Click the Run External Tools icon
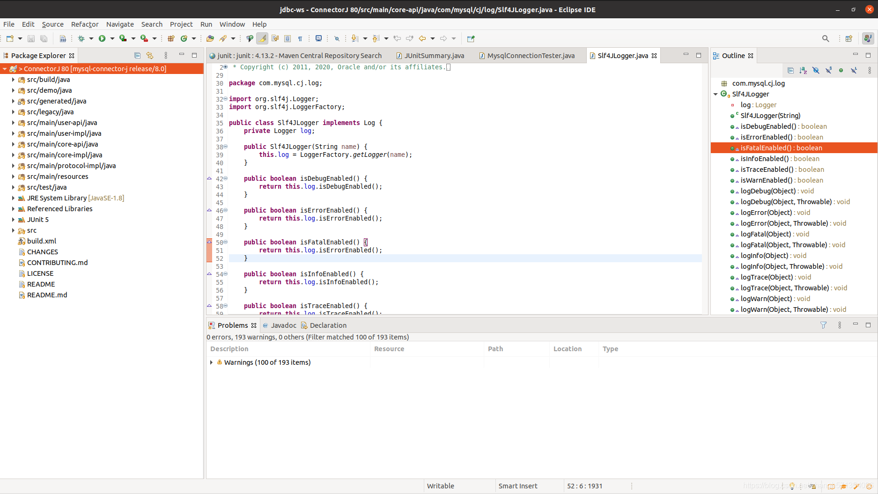The height and width of the screenshot is (494, 878). [x=144, y=38]
